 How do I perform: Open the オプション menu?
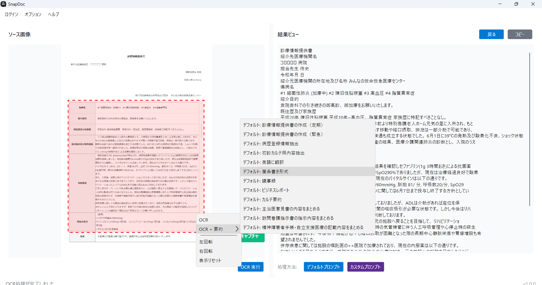tap(33, 14)
